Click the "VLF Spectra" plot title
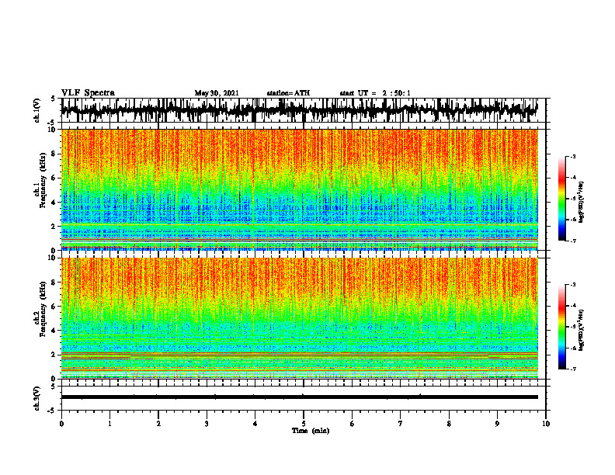 88,93
